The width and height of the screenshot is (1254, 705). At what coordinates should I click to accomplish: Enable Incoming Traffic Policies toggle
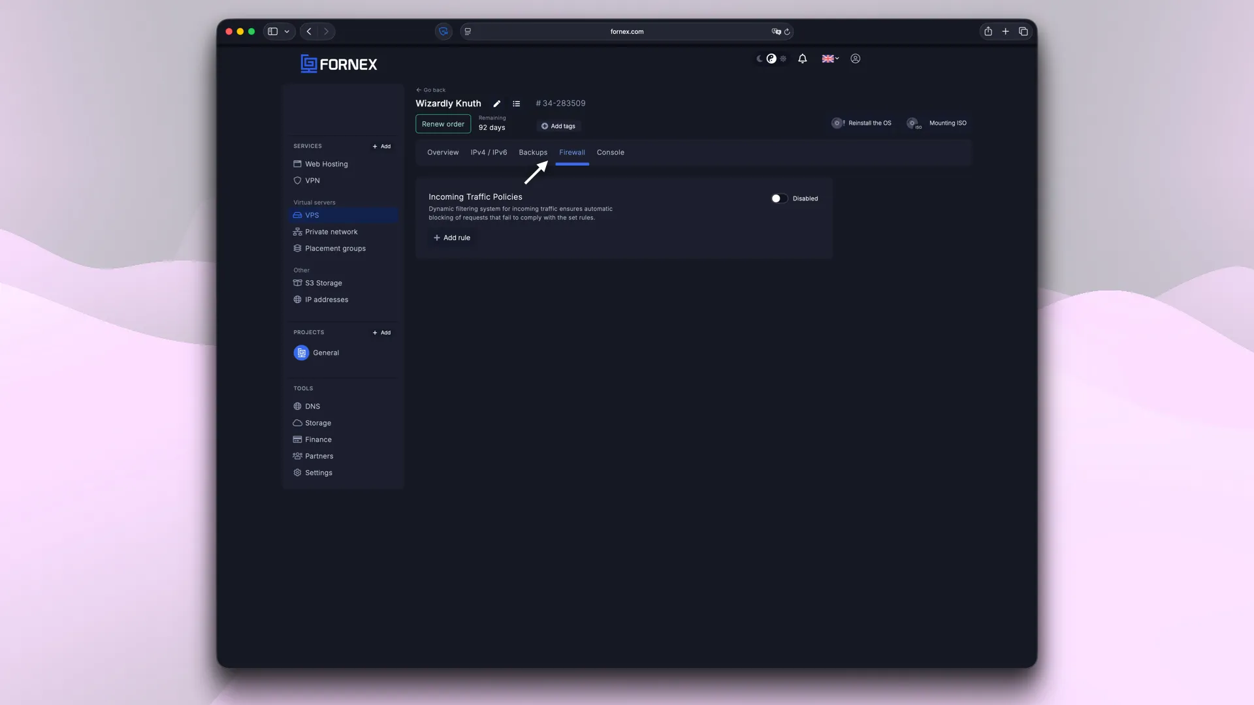pyautogui.click(x=778, y=198)
